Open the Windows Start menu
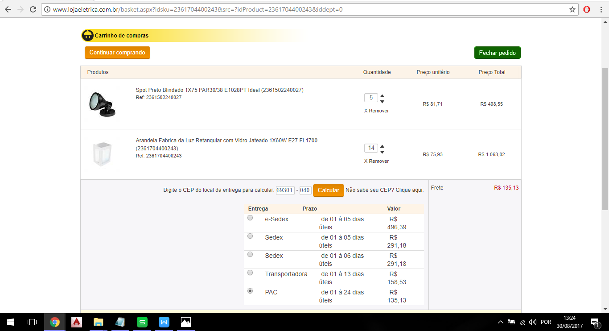Screen dimensions: 609x331 pyautogui.click(x=11, y=322)
